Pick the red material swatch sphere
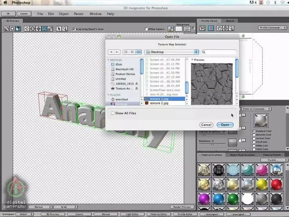 click(276, 184)
